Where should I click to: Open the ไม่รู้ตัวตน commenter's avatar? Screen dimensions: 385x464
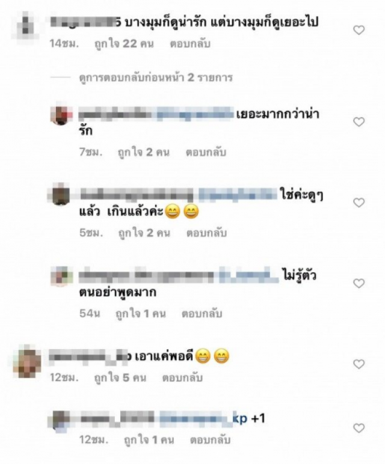[x=61, y=276]
